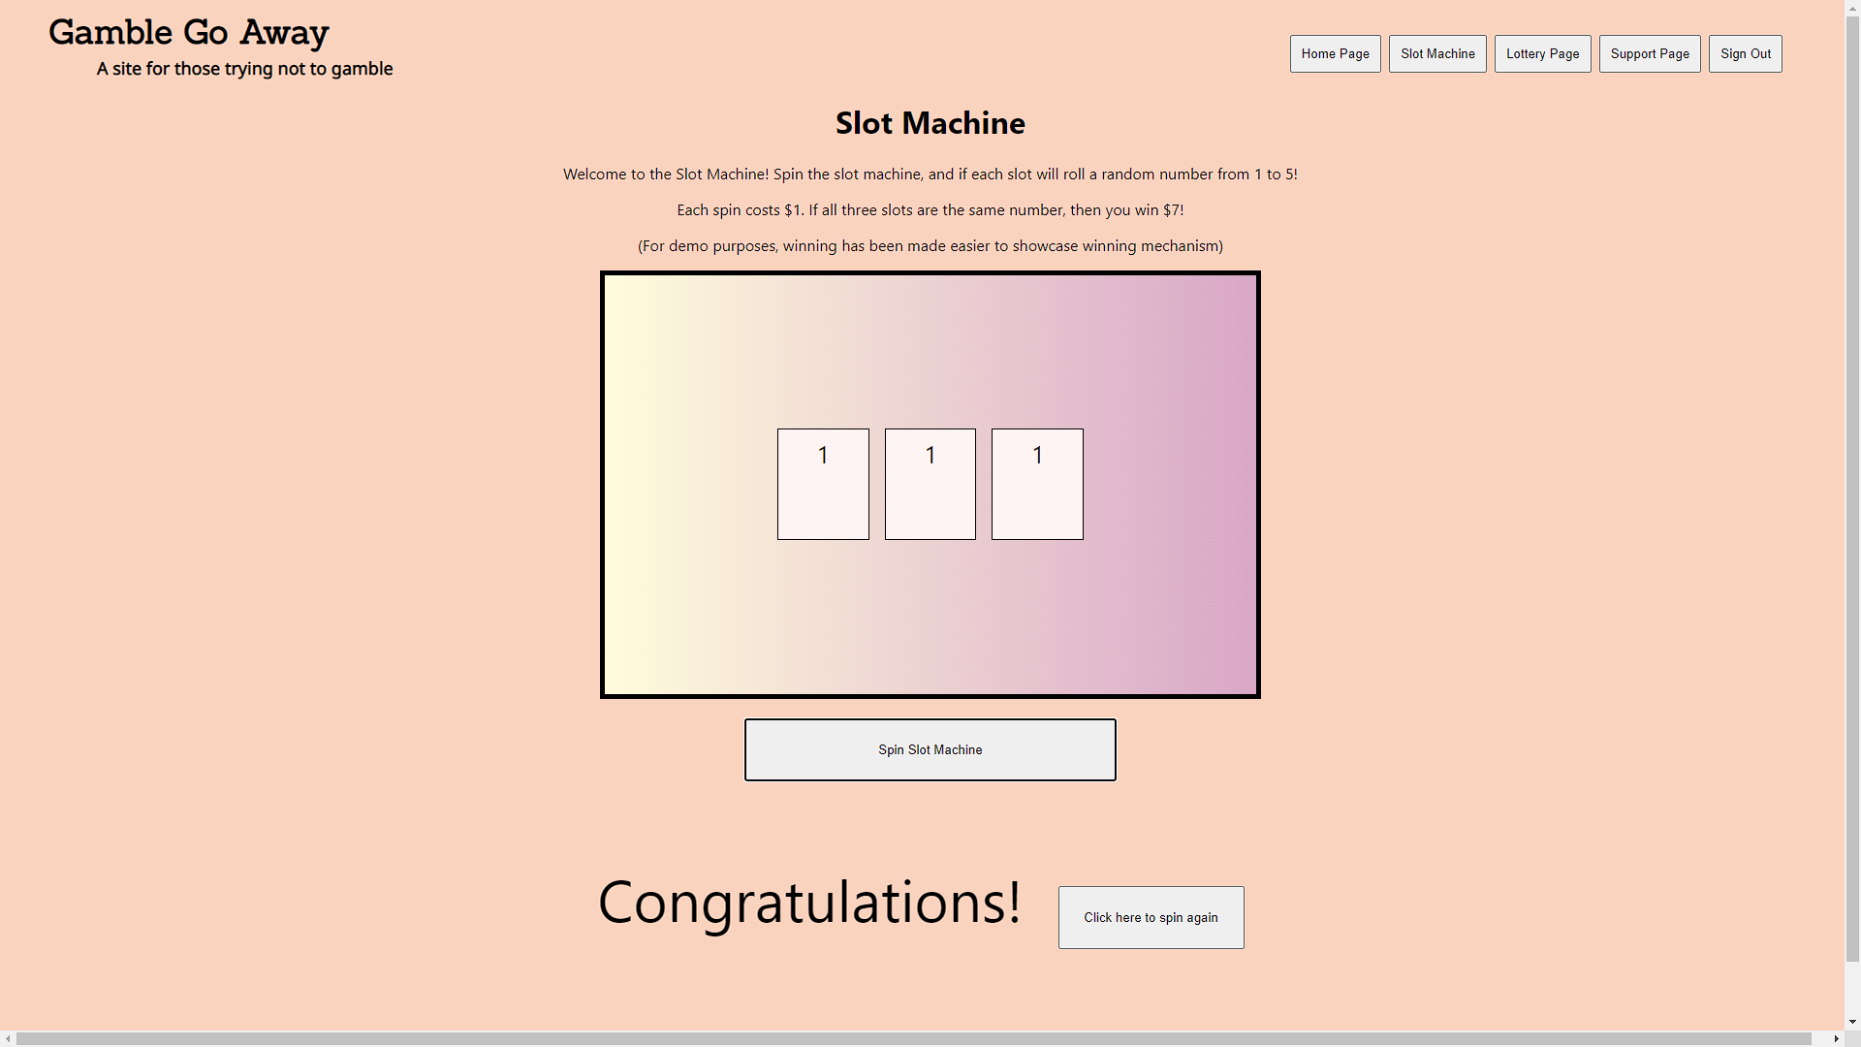
Task: Click the scroll left arrow
Action: pyautogui.click(x=8, y=1038)
